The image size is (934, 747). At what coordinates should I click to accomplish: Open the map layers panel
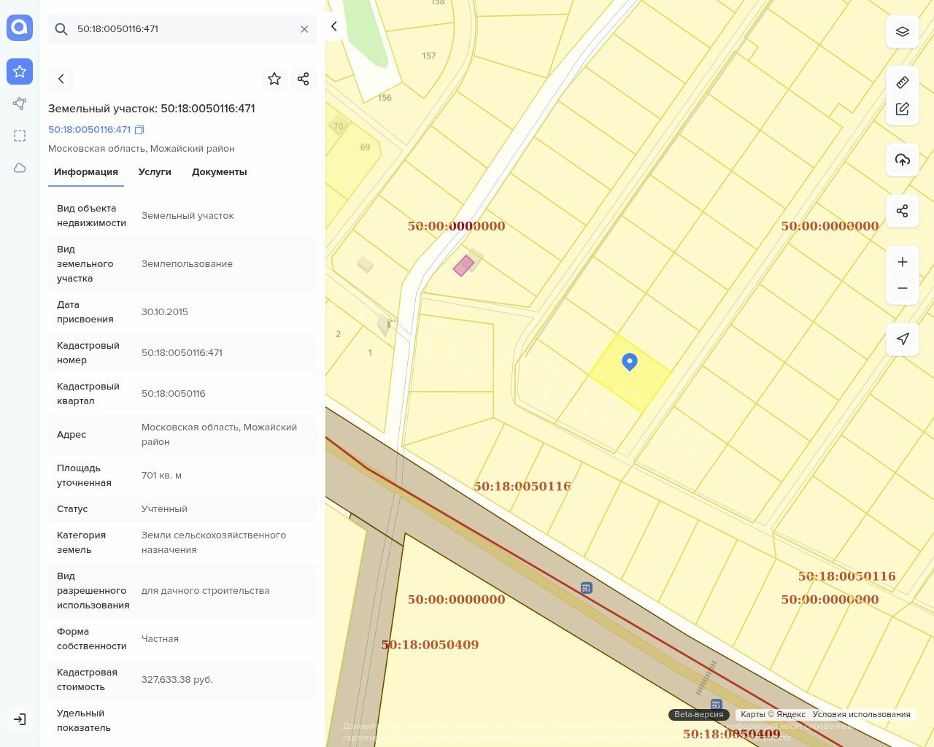tap(903, 31)
